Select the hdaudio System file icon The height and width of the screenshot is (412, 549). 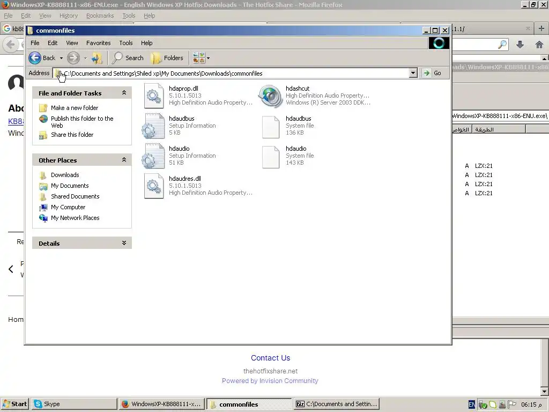271,156
